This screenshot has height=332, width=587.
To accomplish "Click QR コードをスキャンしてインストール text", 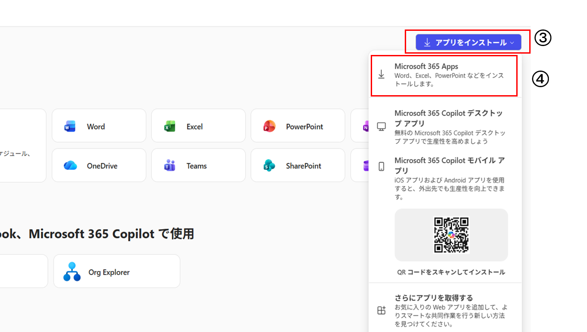I will [451, 272].
